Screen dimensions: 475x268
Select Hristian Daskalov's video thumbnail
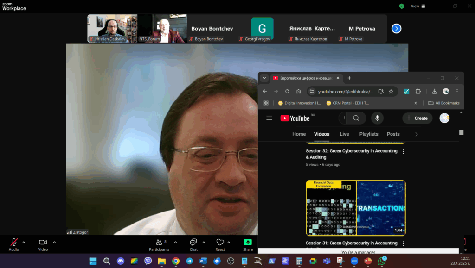(112, 28)
